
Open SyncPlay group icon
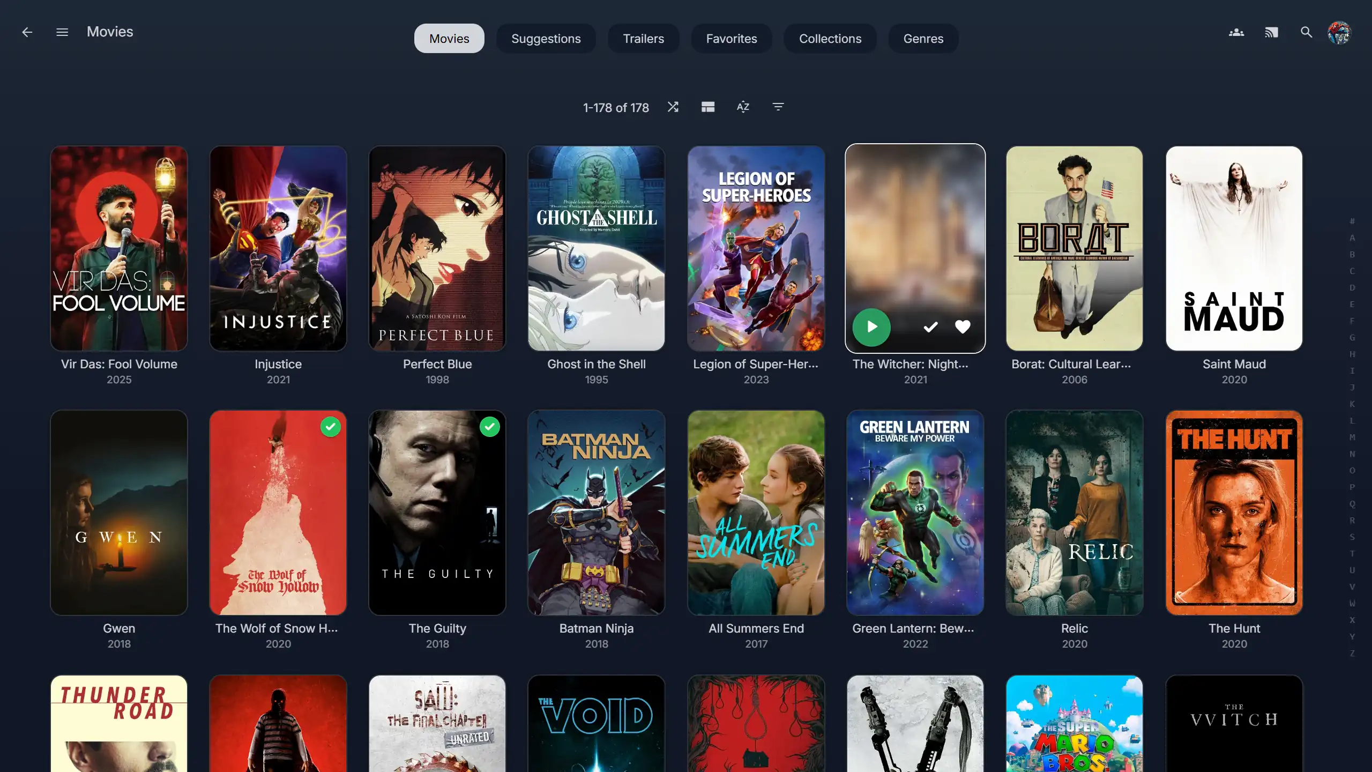(x=1236, y=32)
